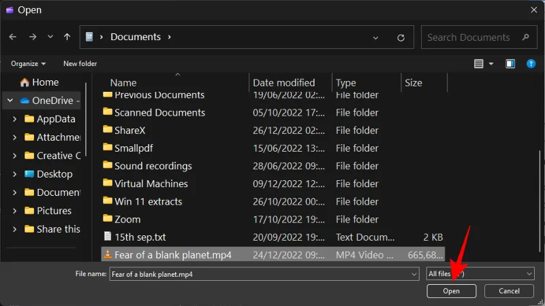Select the 15th sep.txt file

(x=140, y=237)
